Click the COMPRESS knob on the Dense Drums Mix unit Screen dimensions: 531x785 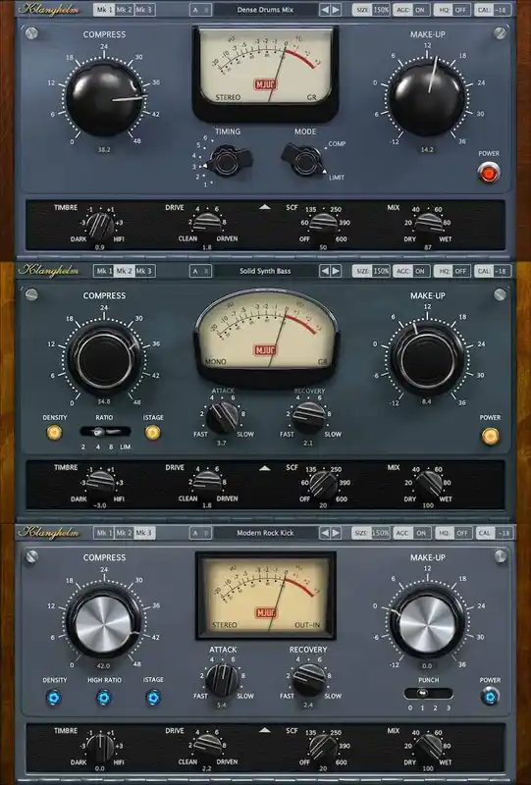(x=104, y=99)
